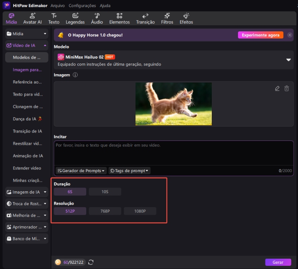The width and height of the screenshot is (298, 269).
Task: Open Transição de IA sidebar item
Action: pyautogui.click(x=27, y=131)
